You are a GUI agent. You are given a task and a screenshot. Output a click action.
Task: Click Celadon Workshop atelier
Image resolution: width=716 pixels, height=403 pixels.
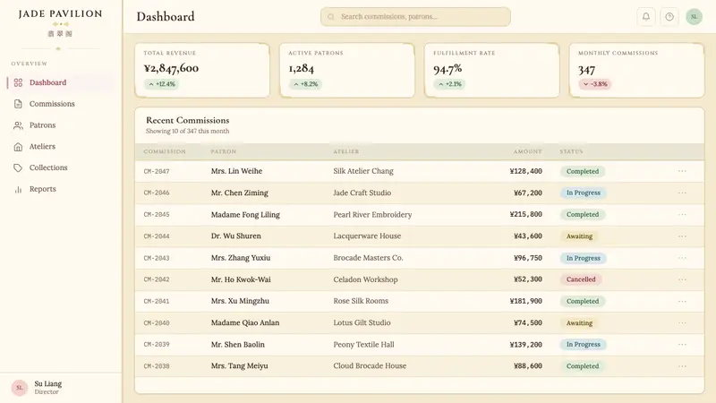pyautogui.click(x=365, y=279)
